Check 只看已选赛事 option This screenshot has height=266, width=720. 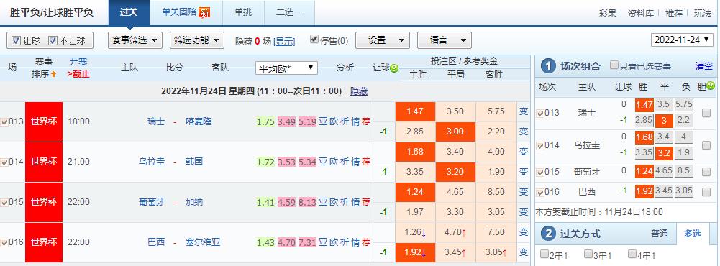(614, 65)
